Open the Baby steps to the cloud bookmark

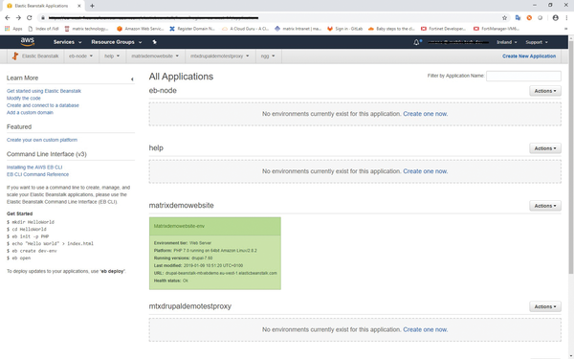(x=391, y=29)
